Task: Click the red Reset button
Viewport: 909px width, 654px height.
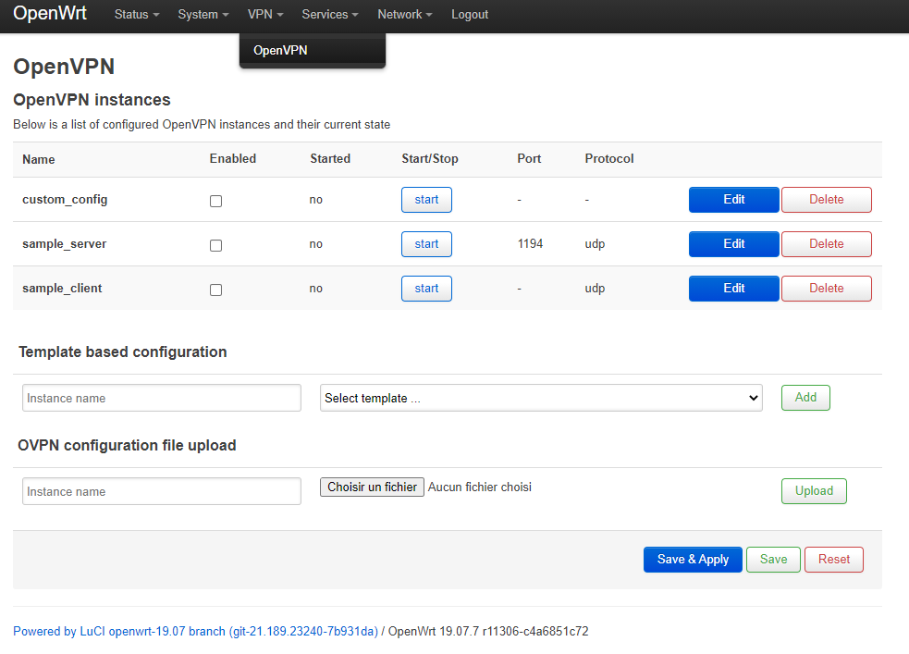Action: [833, 560]
